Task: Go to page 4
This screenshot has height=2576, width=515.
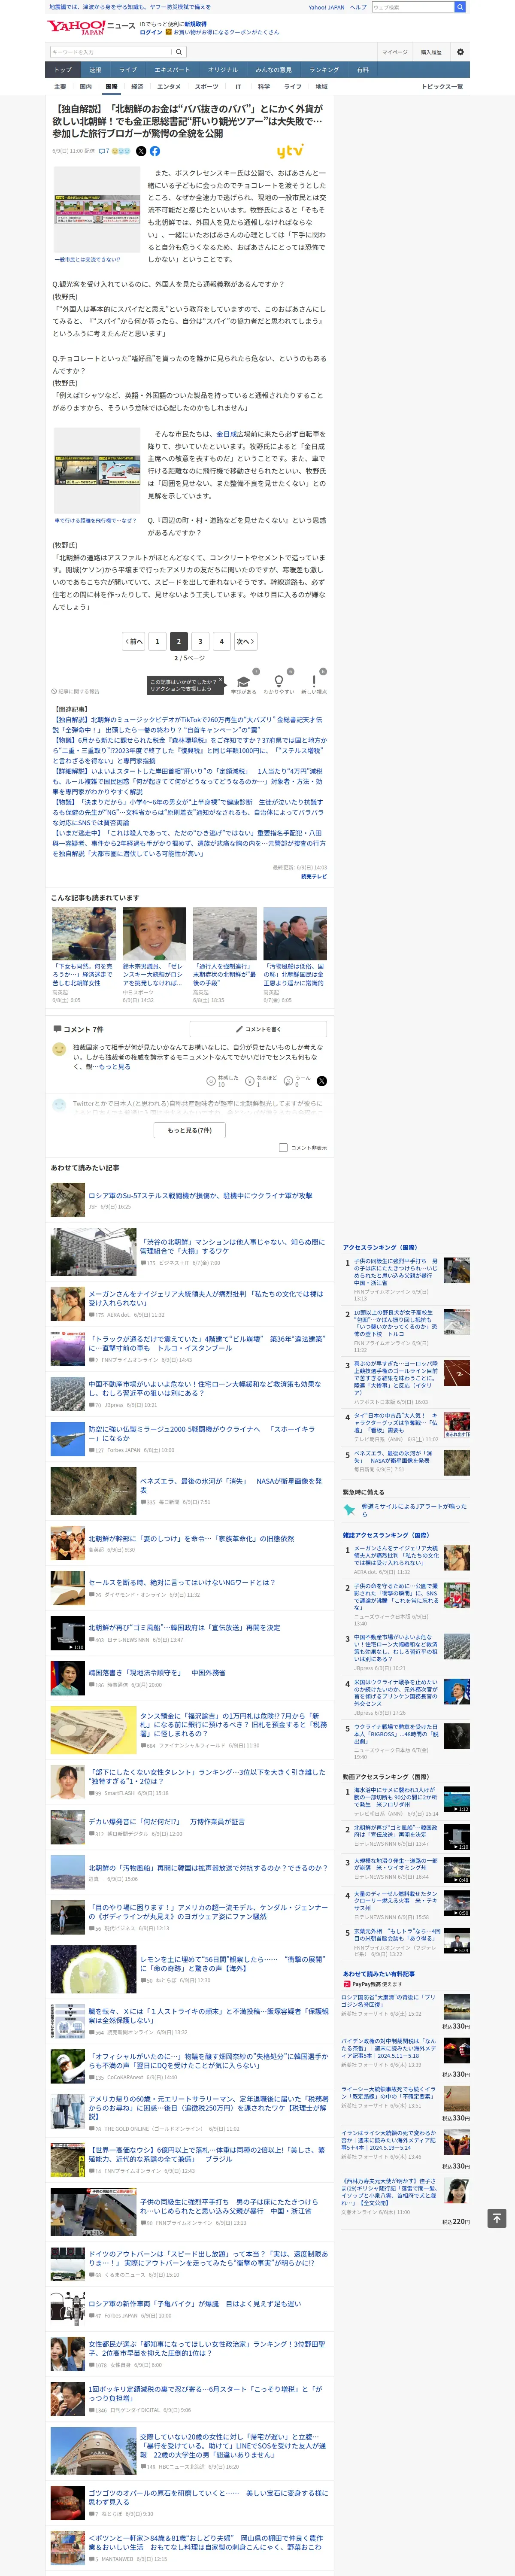Action: (x=222, y=641)
